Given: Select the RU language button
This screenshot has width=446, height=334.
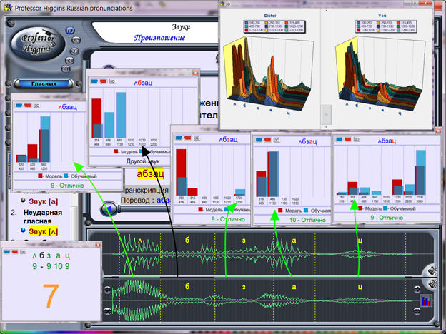Looking at the screenshot, I should coord(70,31).
